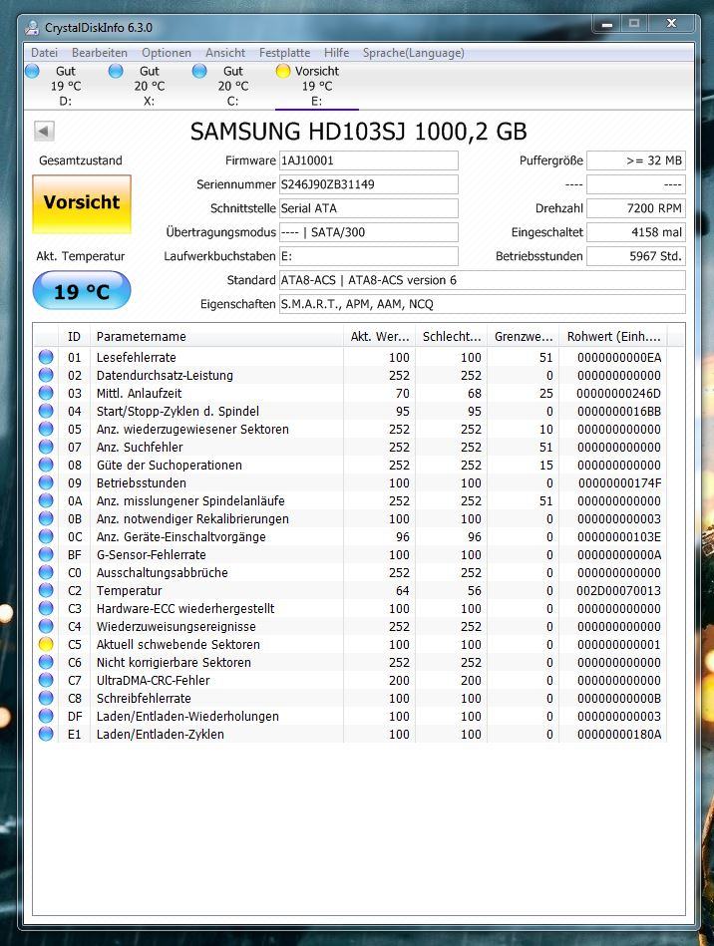The width and height of the screenshot is (714, 946).
Task: Open the Hilfe menu
Action: click(x=336, y=53)
